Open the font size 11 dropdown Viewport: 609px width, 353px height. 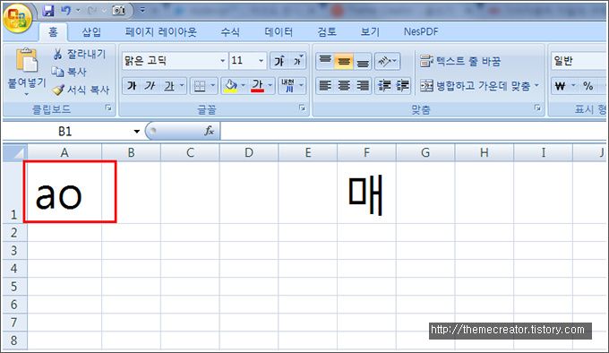pyautogui.click(x=261, y=61)
